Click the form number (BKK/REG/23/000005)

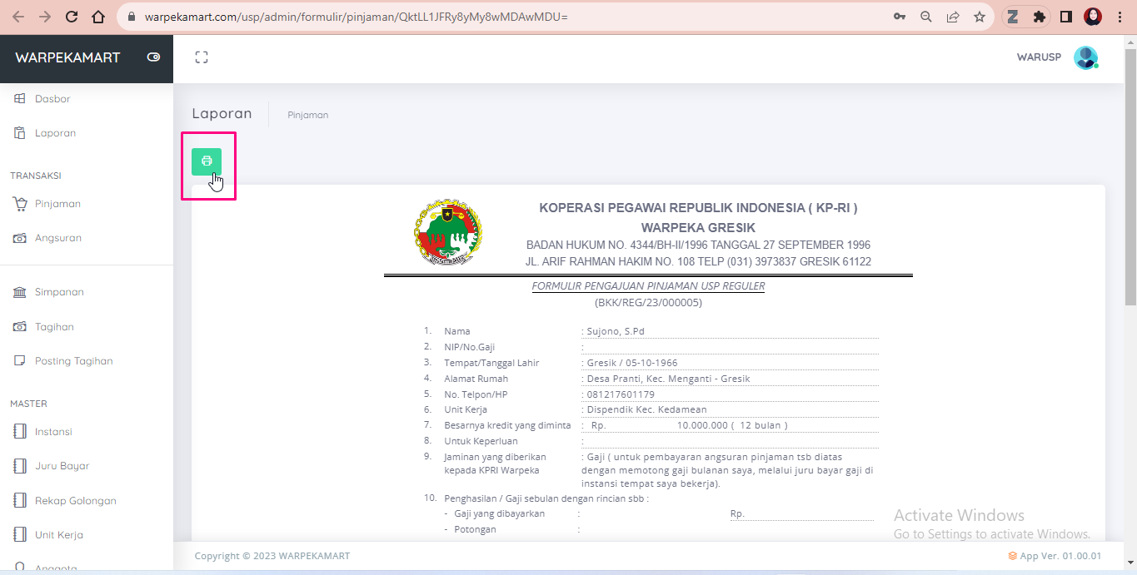(x=648, y=303)
